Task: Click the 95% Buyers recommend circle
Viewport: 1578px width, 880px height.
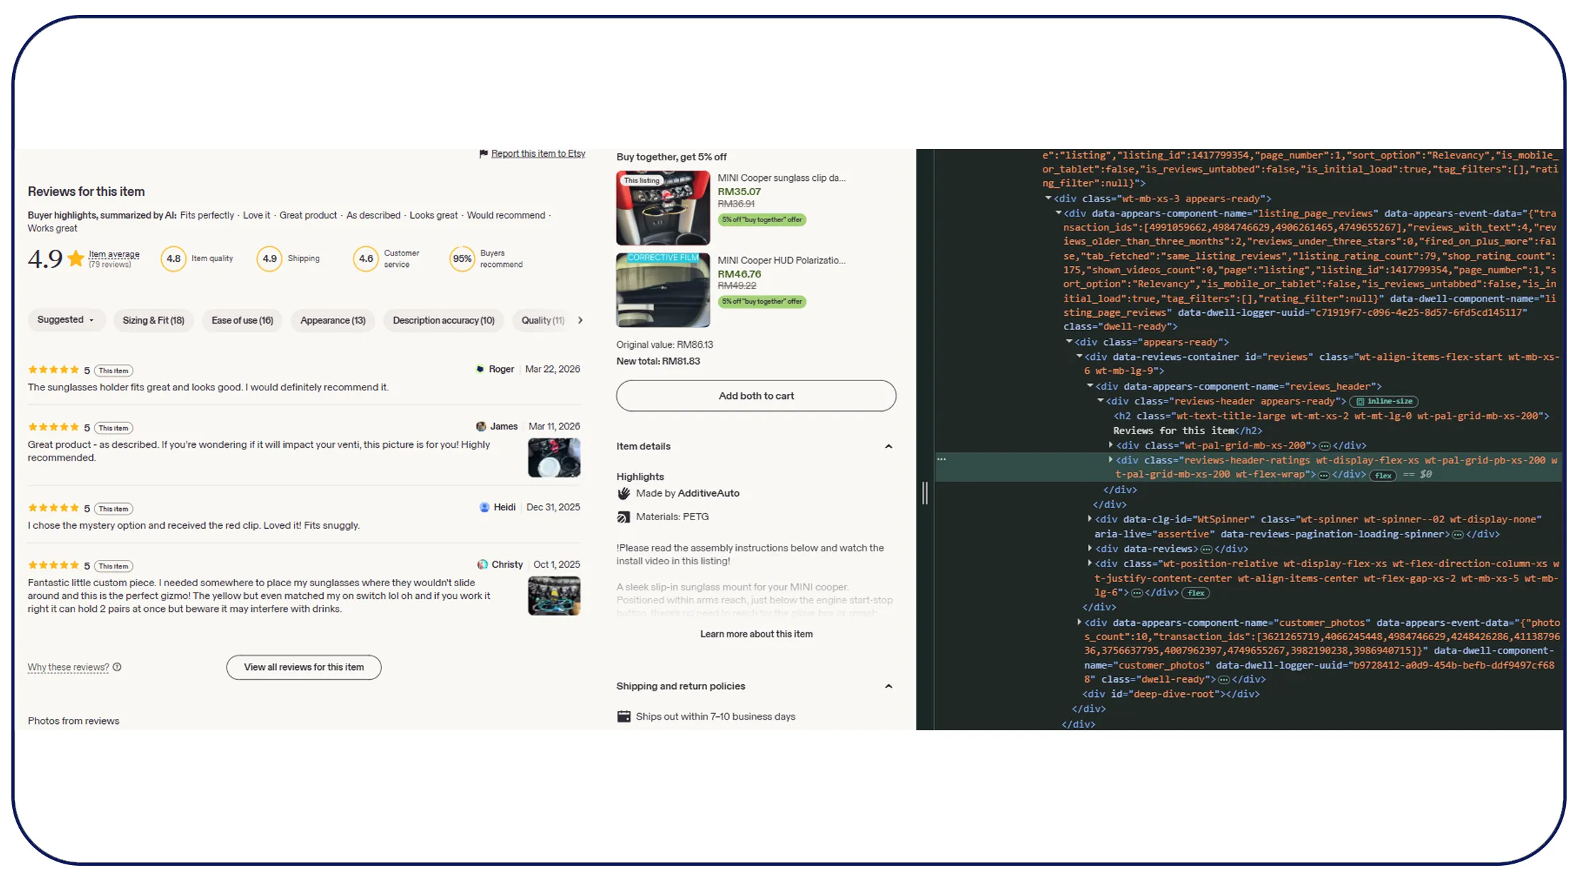Action: [x=462, y=259]
